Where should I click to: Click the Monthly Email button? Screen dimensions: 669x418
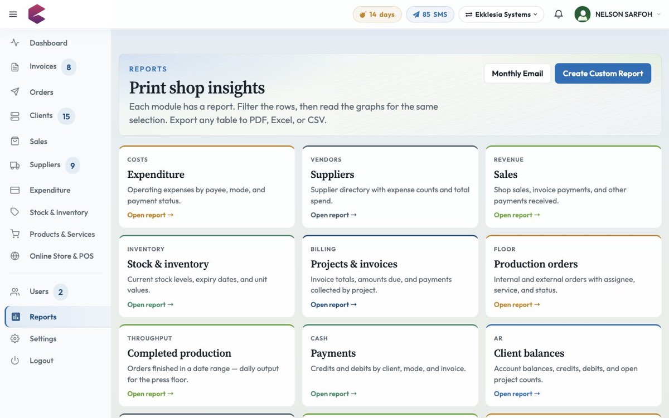tap(517, 74)
